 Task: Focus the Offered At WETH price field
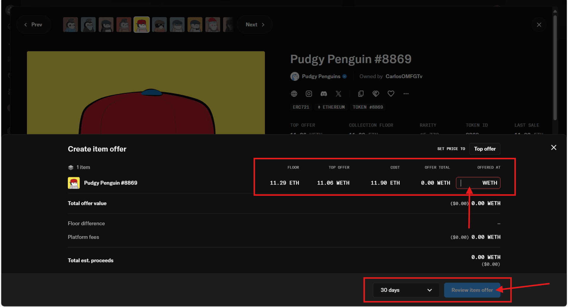(478, 183)
